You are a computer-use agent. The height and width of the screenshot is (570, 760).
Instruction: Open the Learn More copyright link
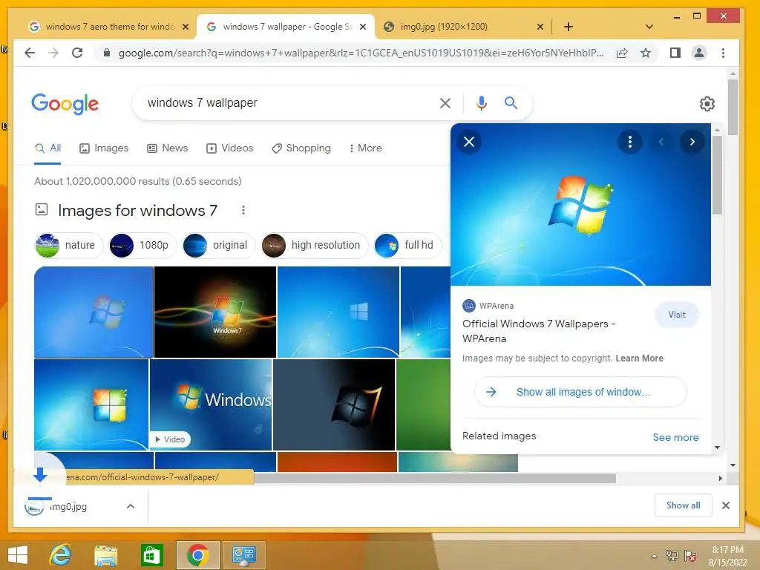pos(639,358)
